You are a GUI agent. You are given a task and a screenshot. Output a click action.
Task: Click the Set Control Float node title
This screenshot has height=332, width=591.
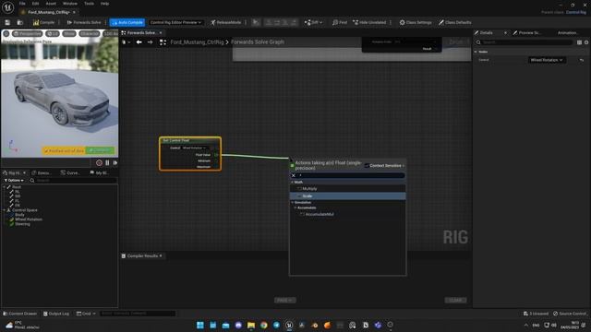pos(176,140)
